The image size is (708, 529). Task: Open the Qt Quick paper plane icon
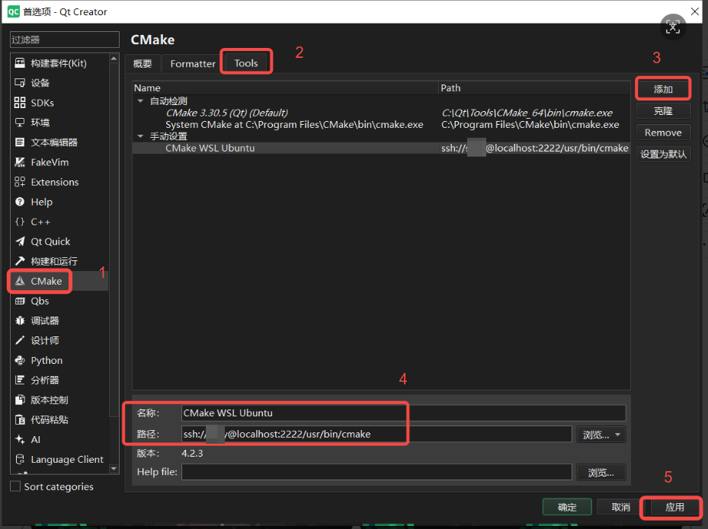pyautogui.click(x=20, y=242)
